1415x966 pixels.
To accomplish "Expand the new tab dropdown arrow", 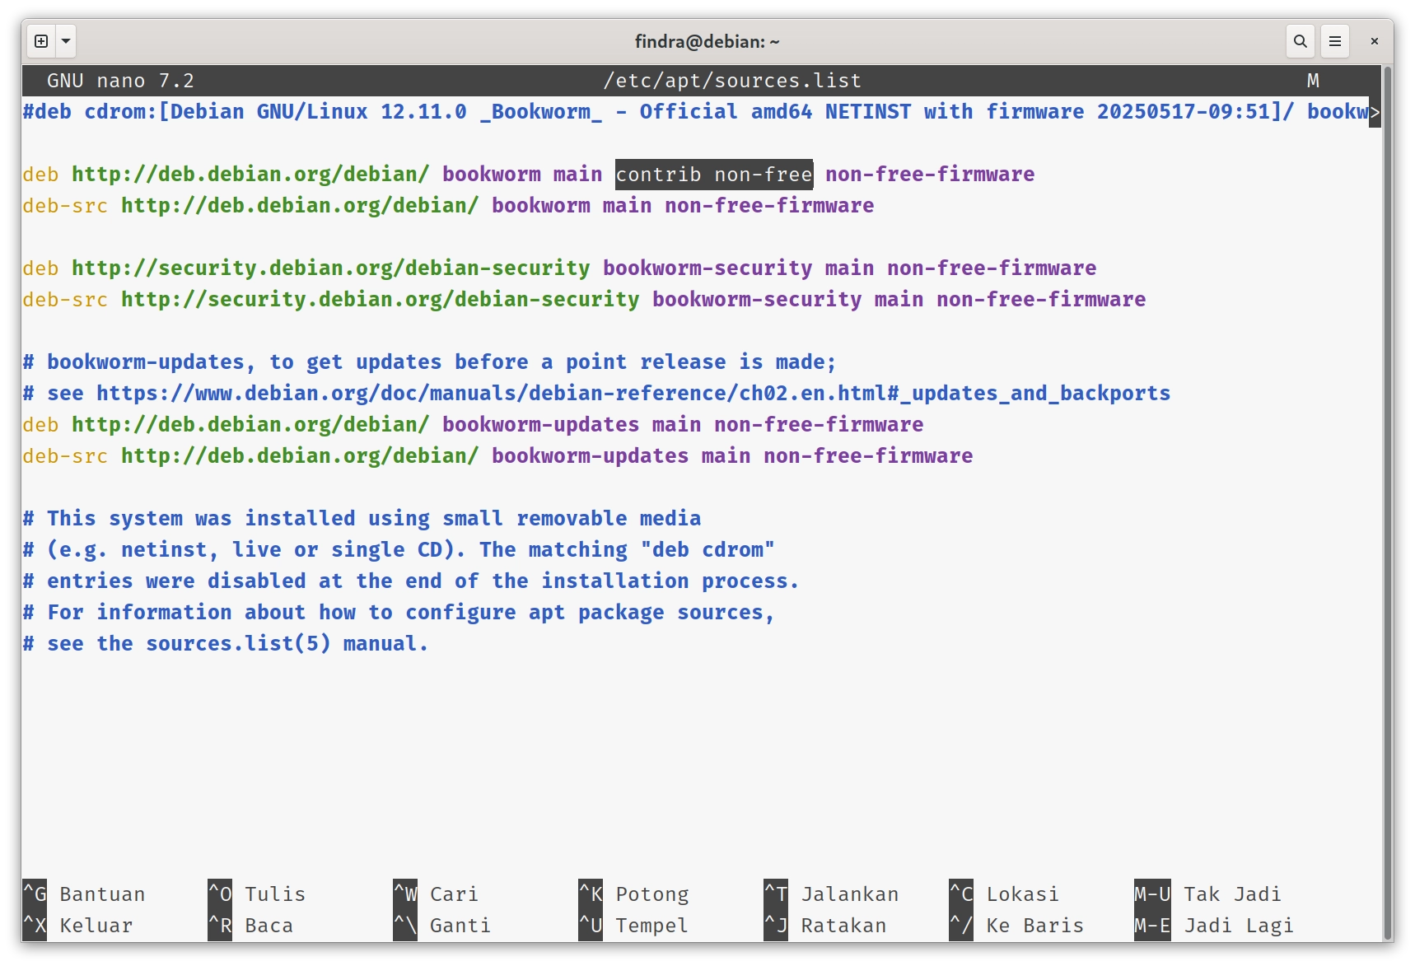I will pyautogui.click(x=66, y=41).
